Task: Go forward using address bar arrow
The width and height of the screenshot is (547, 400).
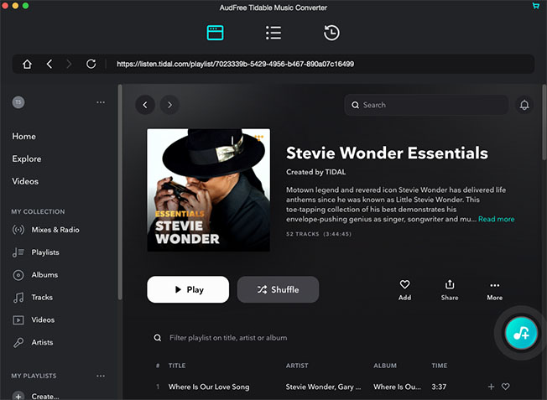Action: 69,65
